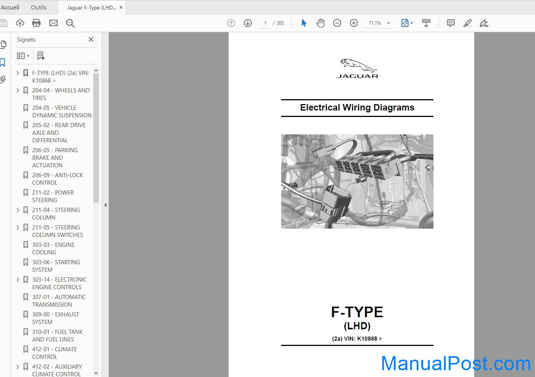Expand the 303-14 Electronic Engine Controls bookmark
This screenshot has width=535, height=377.
[x=18, y=279]
